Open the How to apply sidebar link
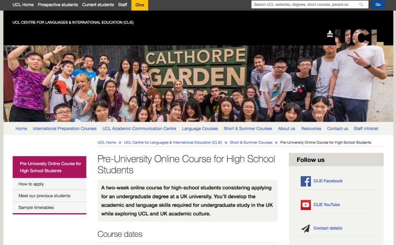The height and width of the screenshot is (245, 396). coord(31,184)
